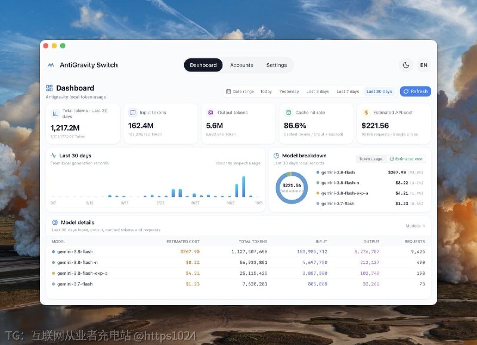This screenshot has width=477, height=345.
Task: Click the Estimated API cost dollar icon
Action: (366, 113)
